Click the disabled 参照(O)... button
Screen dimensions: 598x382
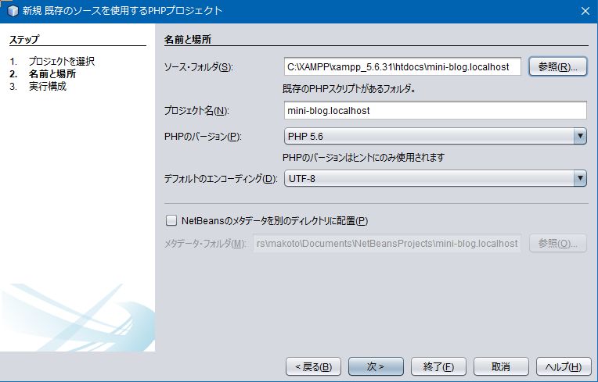(557, 244)
